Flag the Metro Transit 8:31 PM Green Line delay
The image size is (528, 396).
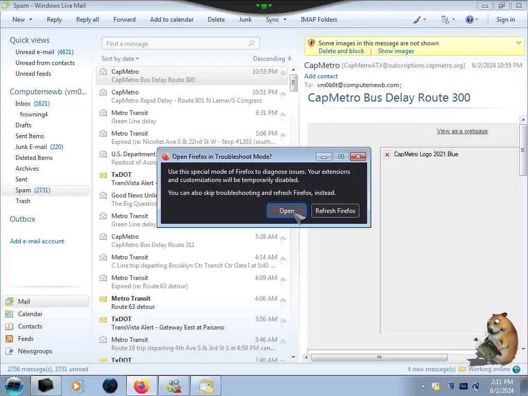[x=283, y=114]
